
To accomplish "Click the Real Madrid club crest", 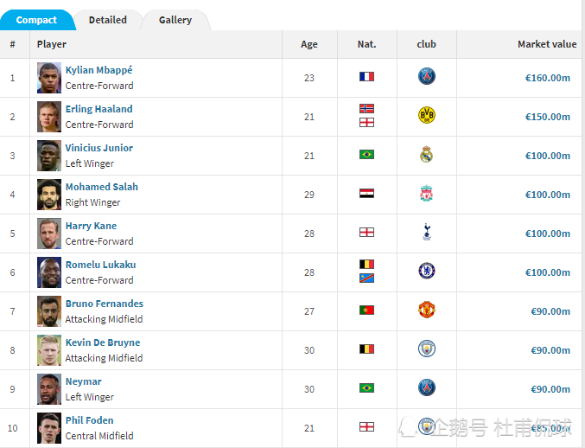I will (x=426, y=154).
